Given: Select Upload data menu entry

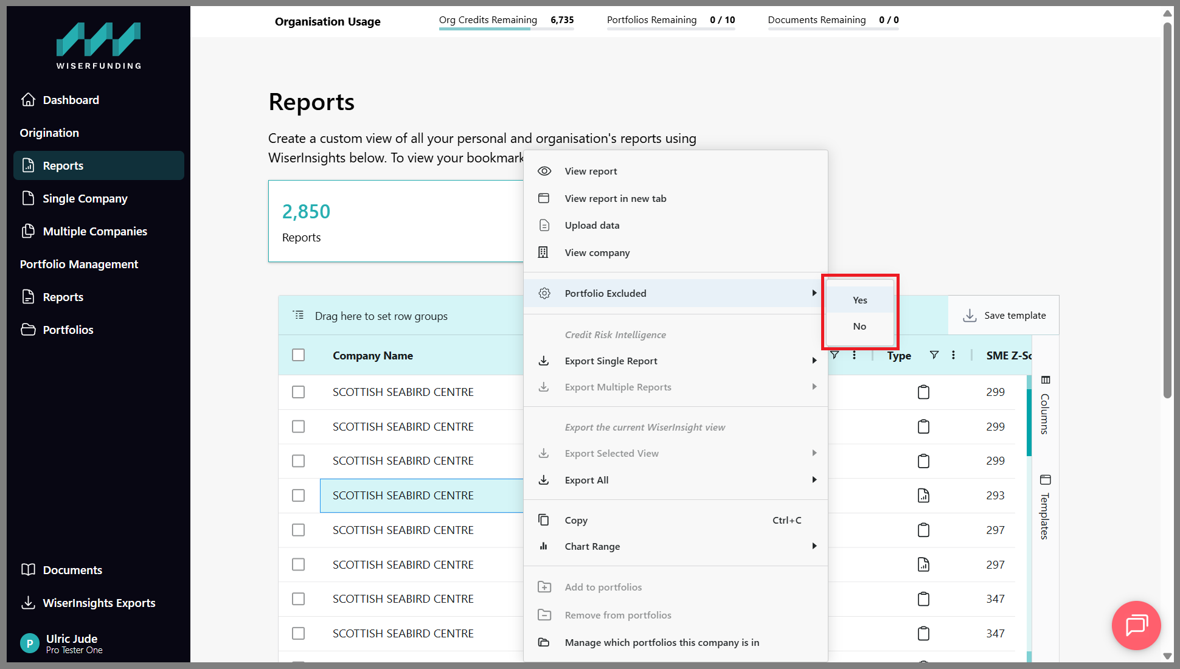Looking at the screenshot, I should coord(675,225).
